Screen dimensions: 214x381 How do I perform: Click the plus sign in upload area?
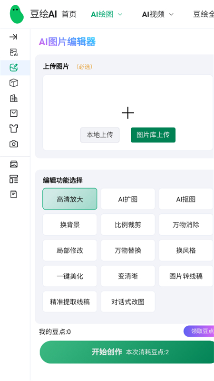coord(128,113)
